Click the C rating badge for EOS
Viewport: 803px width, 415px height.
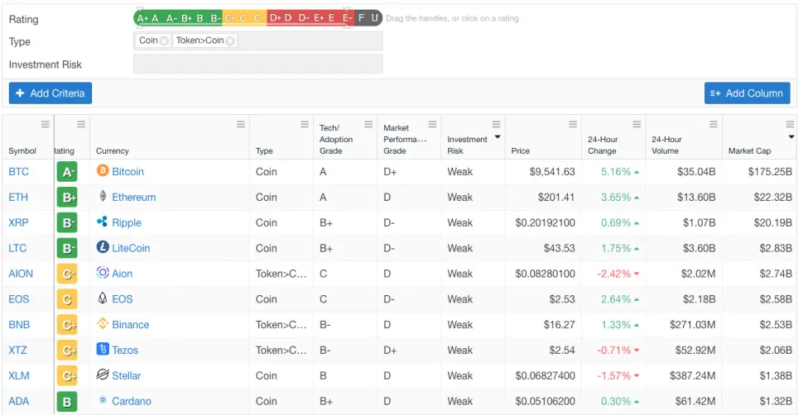point(66,300)
